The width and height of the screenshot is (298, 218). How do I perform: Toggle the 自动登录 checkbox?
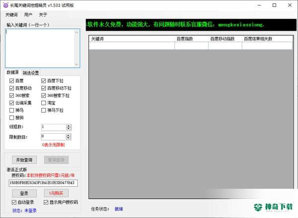tap(14, 202)
